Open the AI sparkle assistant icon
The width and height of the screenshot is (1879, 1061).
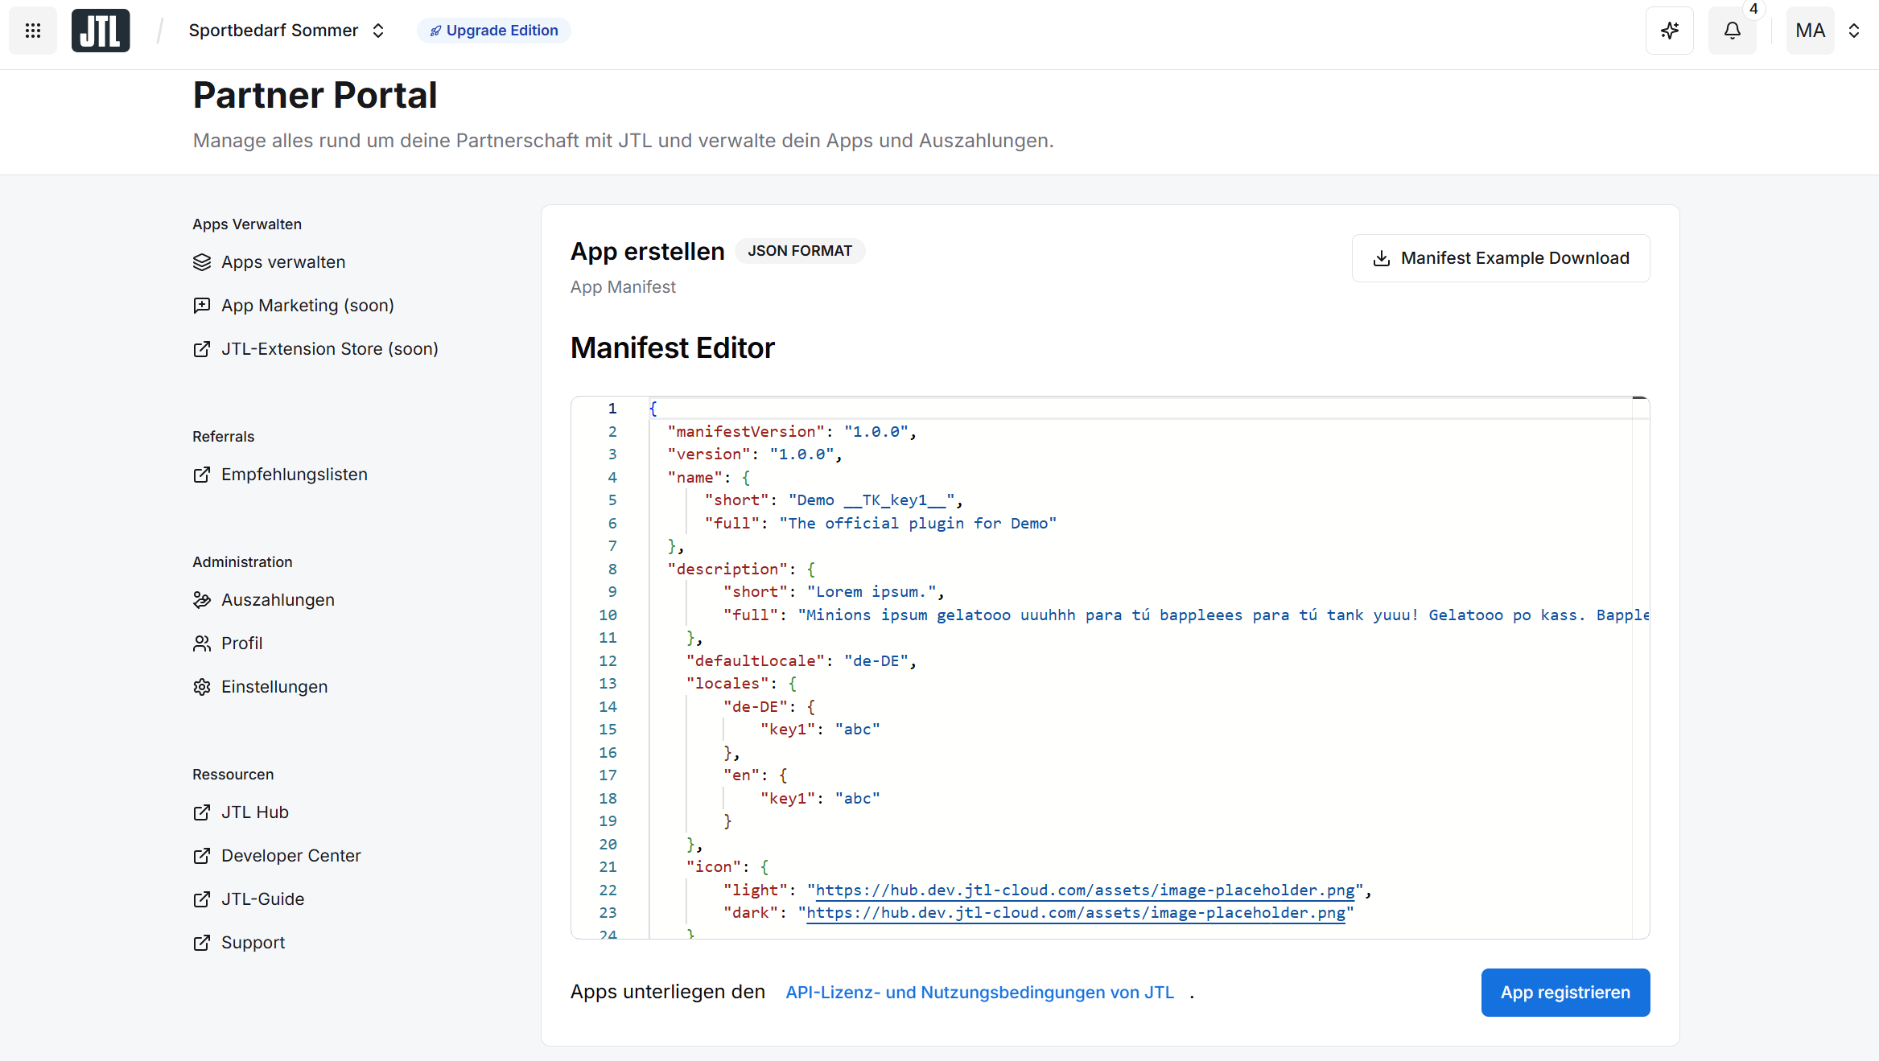pyautogui.click(x=1670, y=31)
